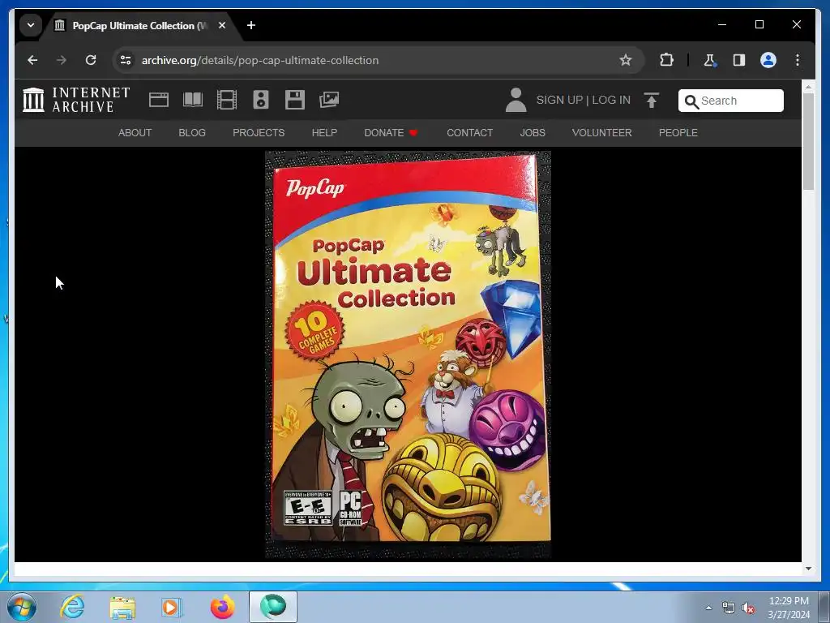Open the Chrome profile avatar
Viewport: 830px width, 623px height.
[x=768, y=60]
